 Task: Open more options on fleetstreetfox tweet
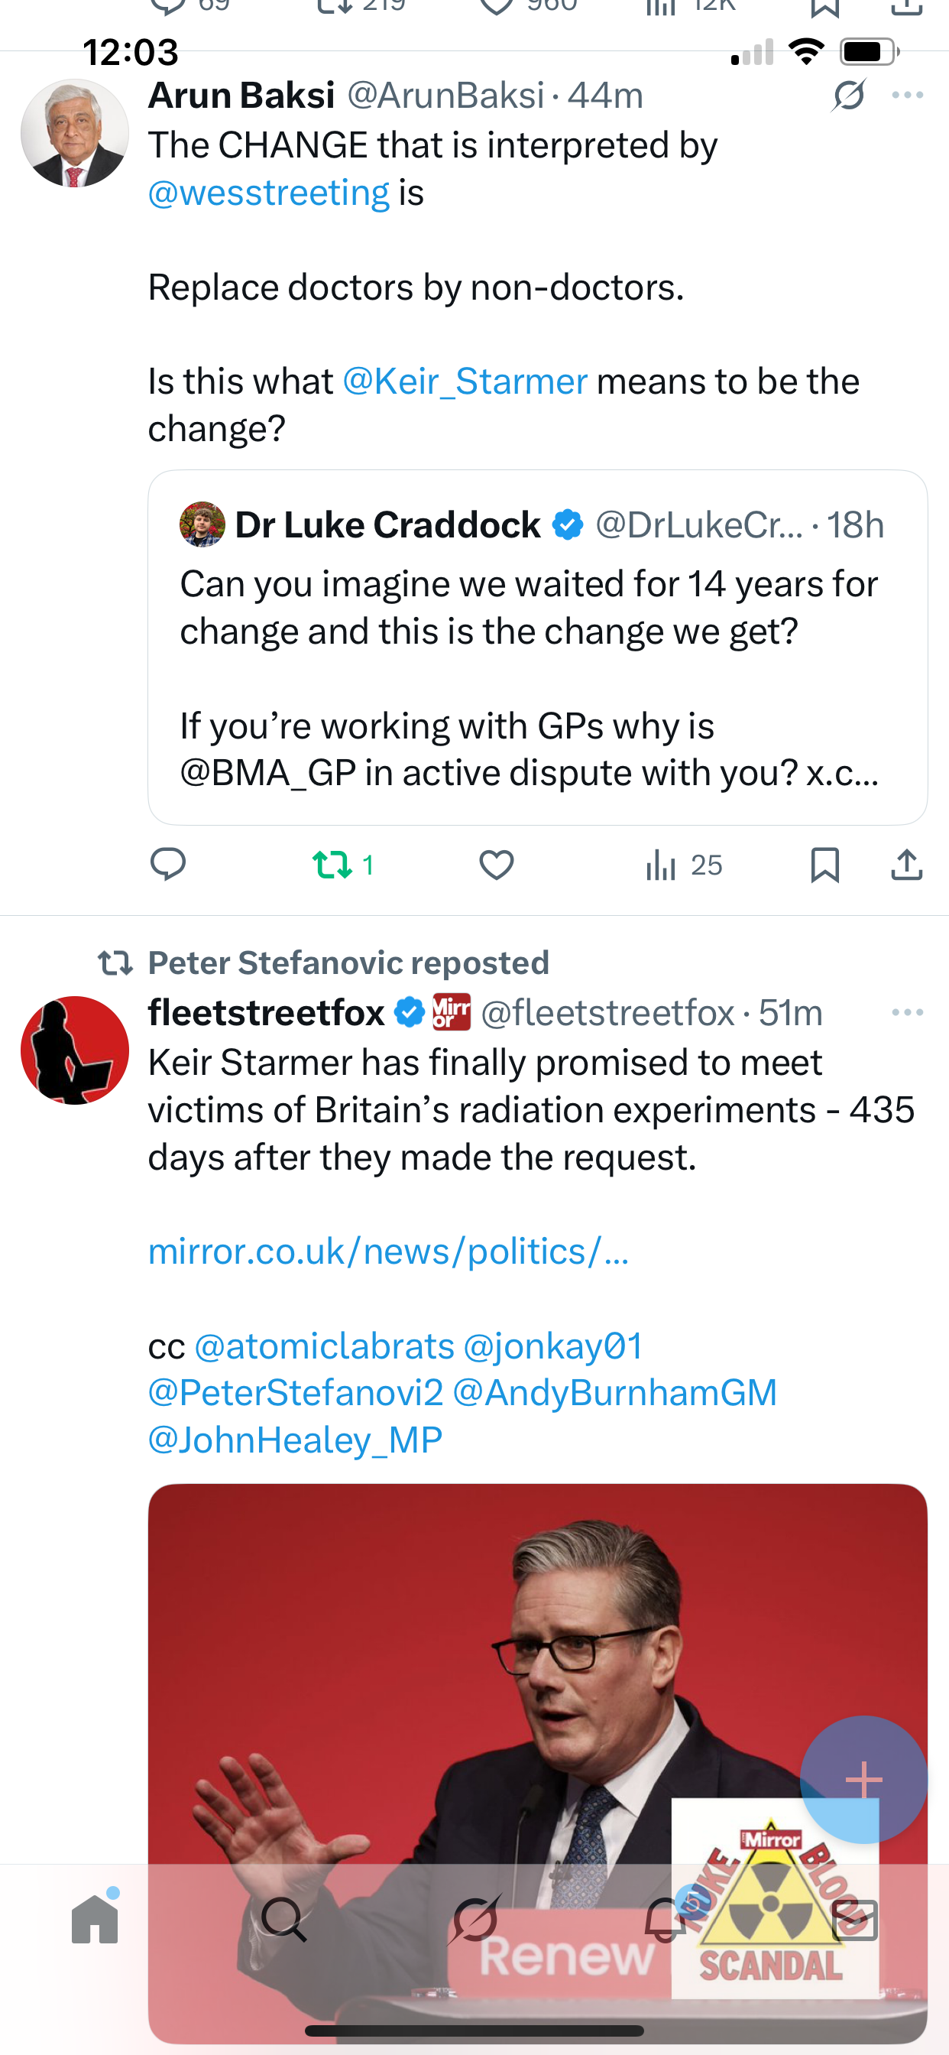[908, 1012]
